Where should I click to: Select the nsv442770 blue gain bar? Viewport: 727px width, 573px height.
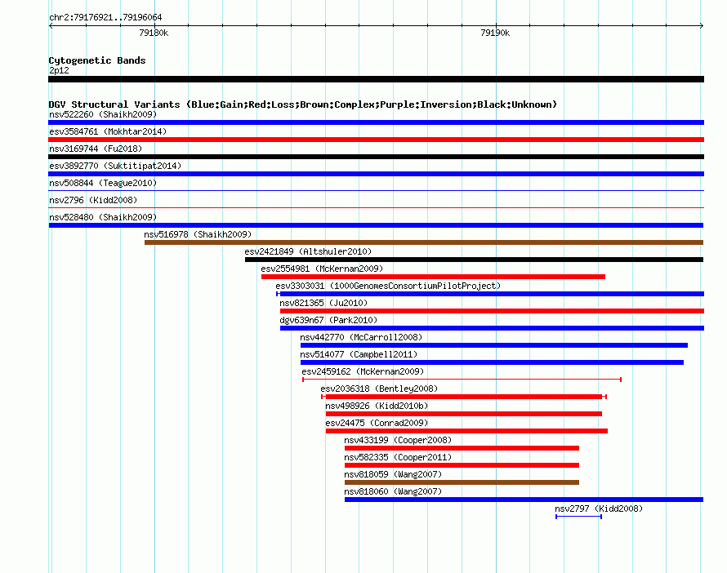click(494, 345)
